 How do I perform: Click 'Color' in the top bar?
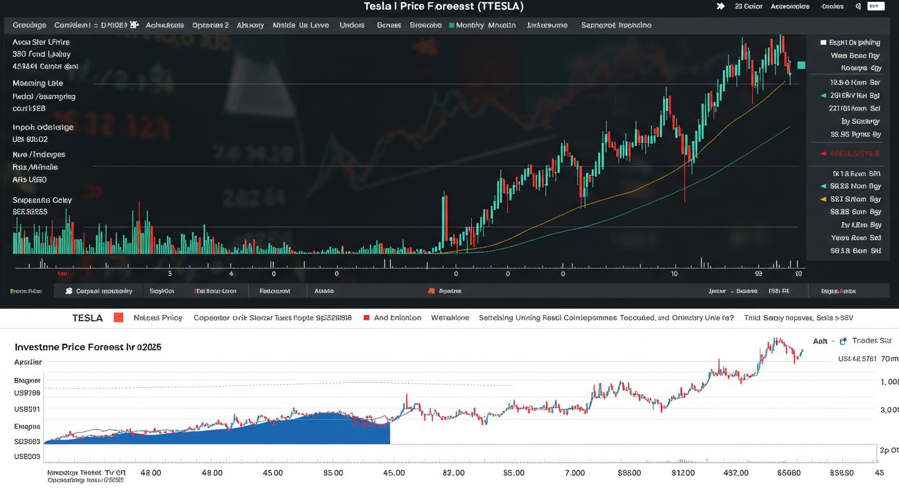pyautogui.click(x=753, y=6)
